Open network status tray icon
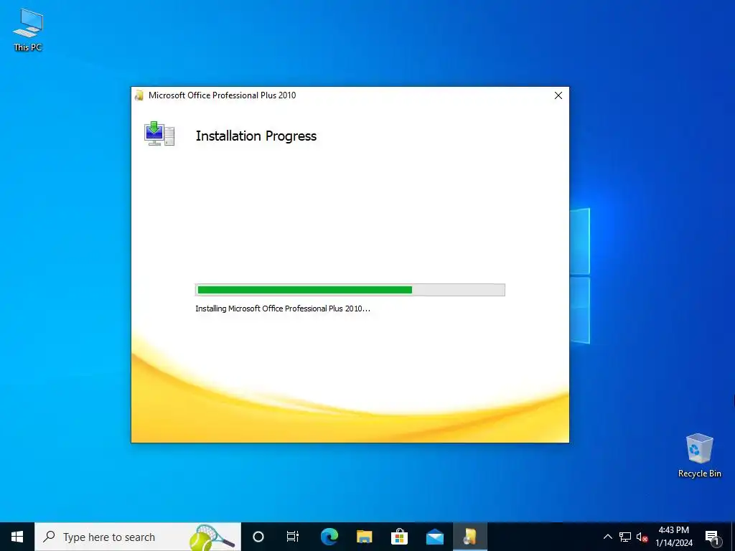The image size is (735, 551). tap(625, 537)
